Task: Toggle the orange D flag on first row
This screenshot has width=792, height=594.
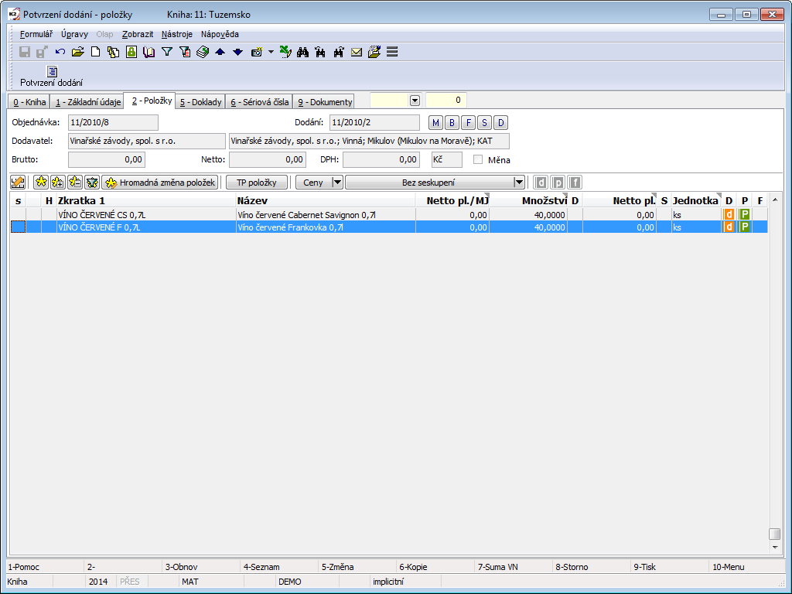Action: 729,214
